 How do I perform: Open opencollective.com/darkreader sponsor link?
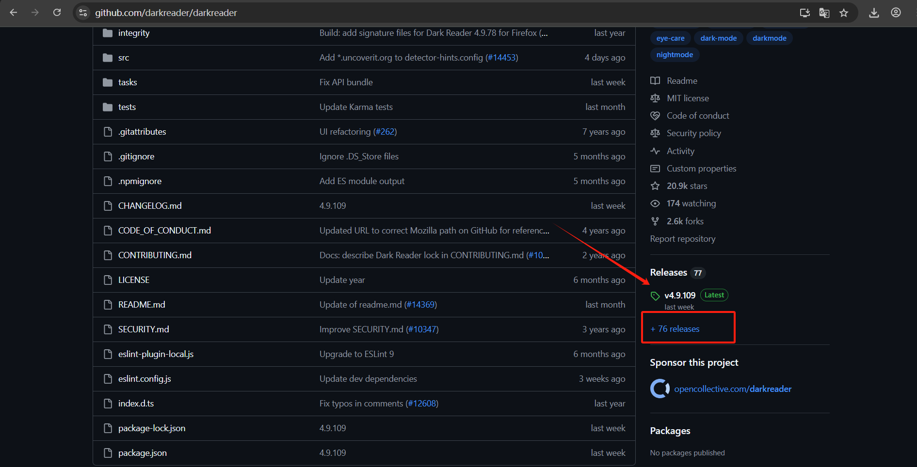733,389
